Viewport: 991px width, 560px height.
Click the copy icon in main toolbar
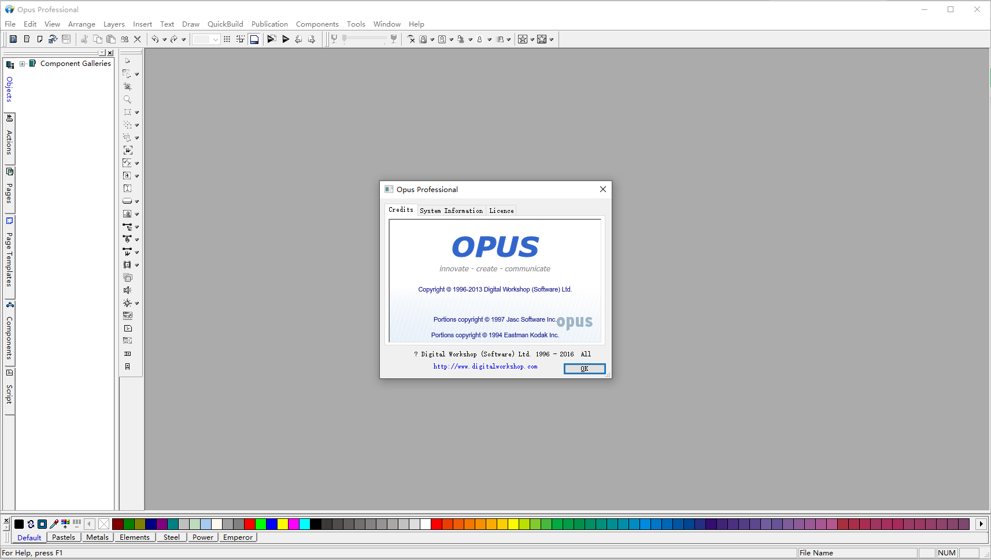[x=98, y=39]
